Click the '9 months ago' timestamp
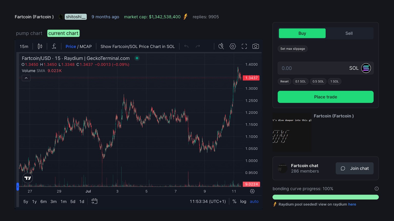 tap(105, 17)
